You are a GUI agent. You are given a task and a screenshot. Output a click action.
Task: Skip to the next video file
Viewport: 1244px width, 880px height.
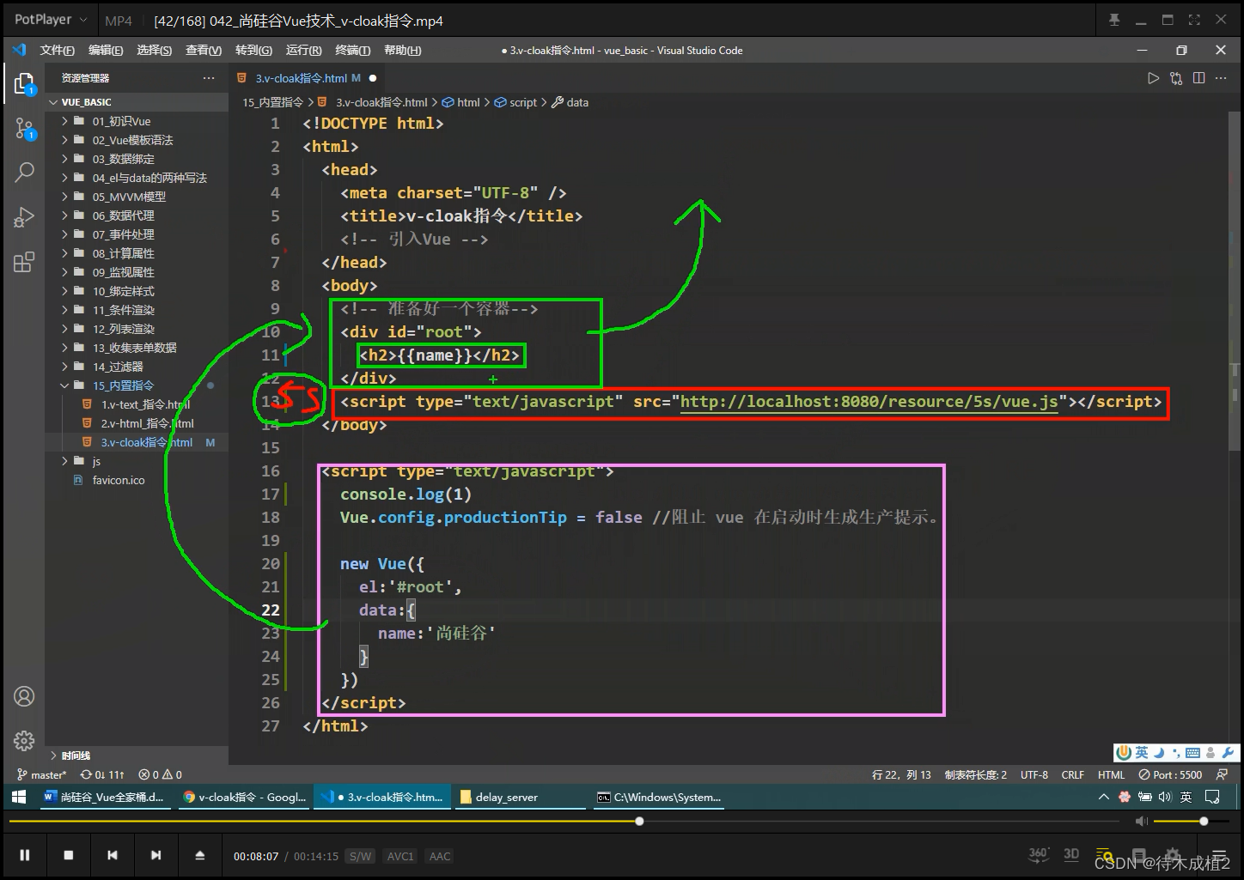pyautogui.click(x=155, y=855)
